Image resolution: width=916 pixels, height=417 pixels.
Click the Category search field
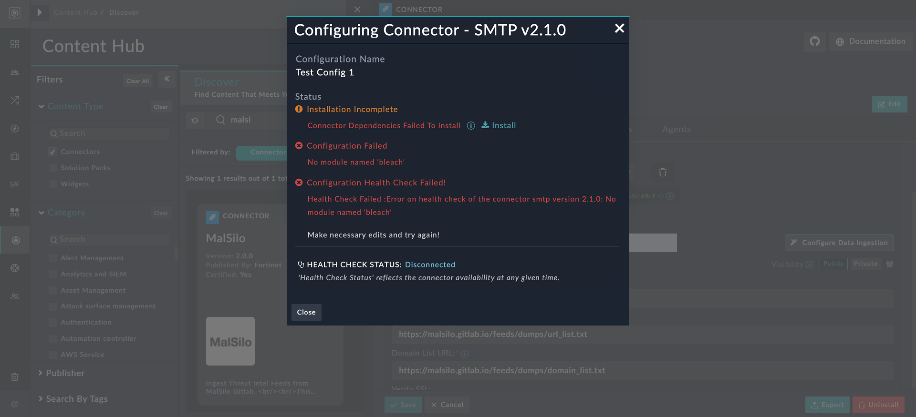point(109,240)
